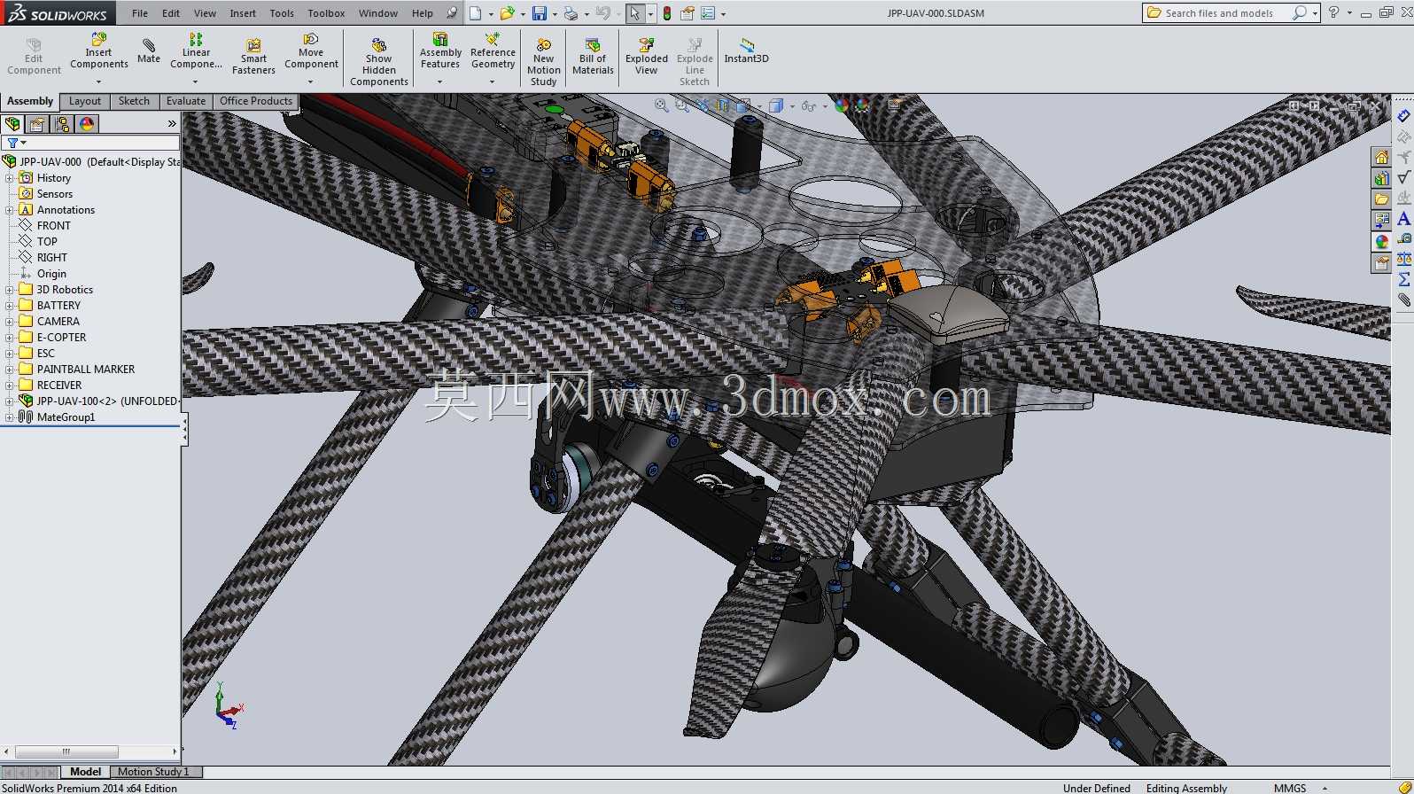The height and width of the screenshot is (794, 1414).
Task: Toggle Instant3D mode
Action: pos(747,51)
